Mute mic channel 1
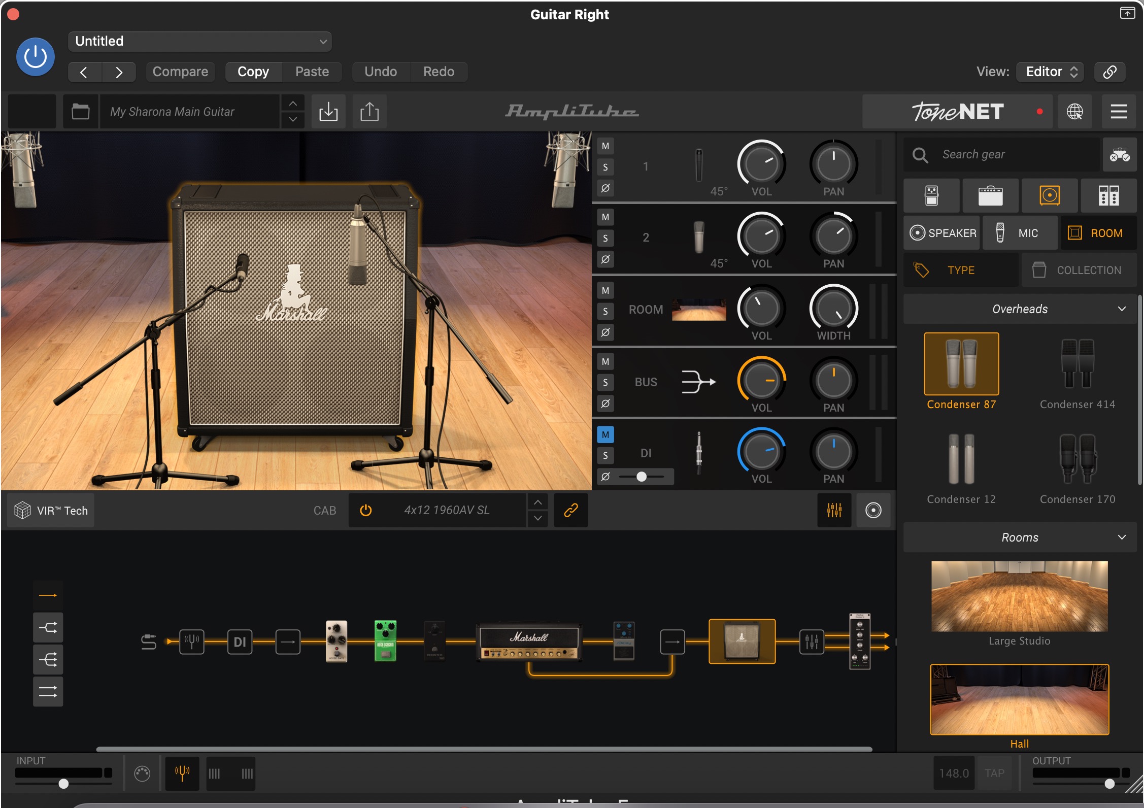The image size is (1144, 808). [x=605, y=146]
